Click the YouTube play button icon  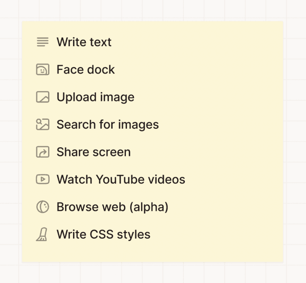[x=42, y=179]
